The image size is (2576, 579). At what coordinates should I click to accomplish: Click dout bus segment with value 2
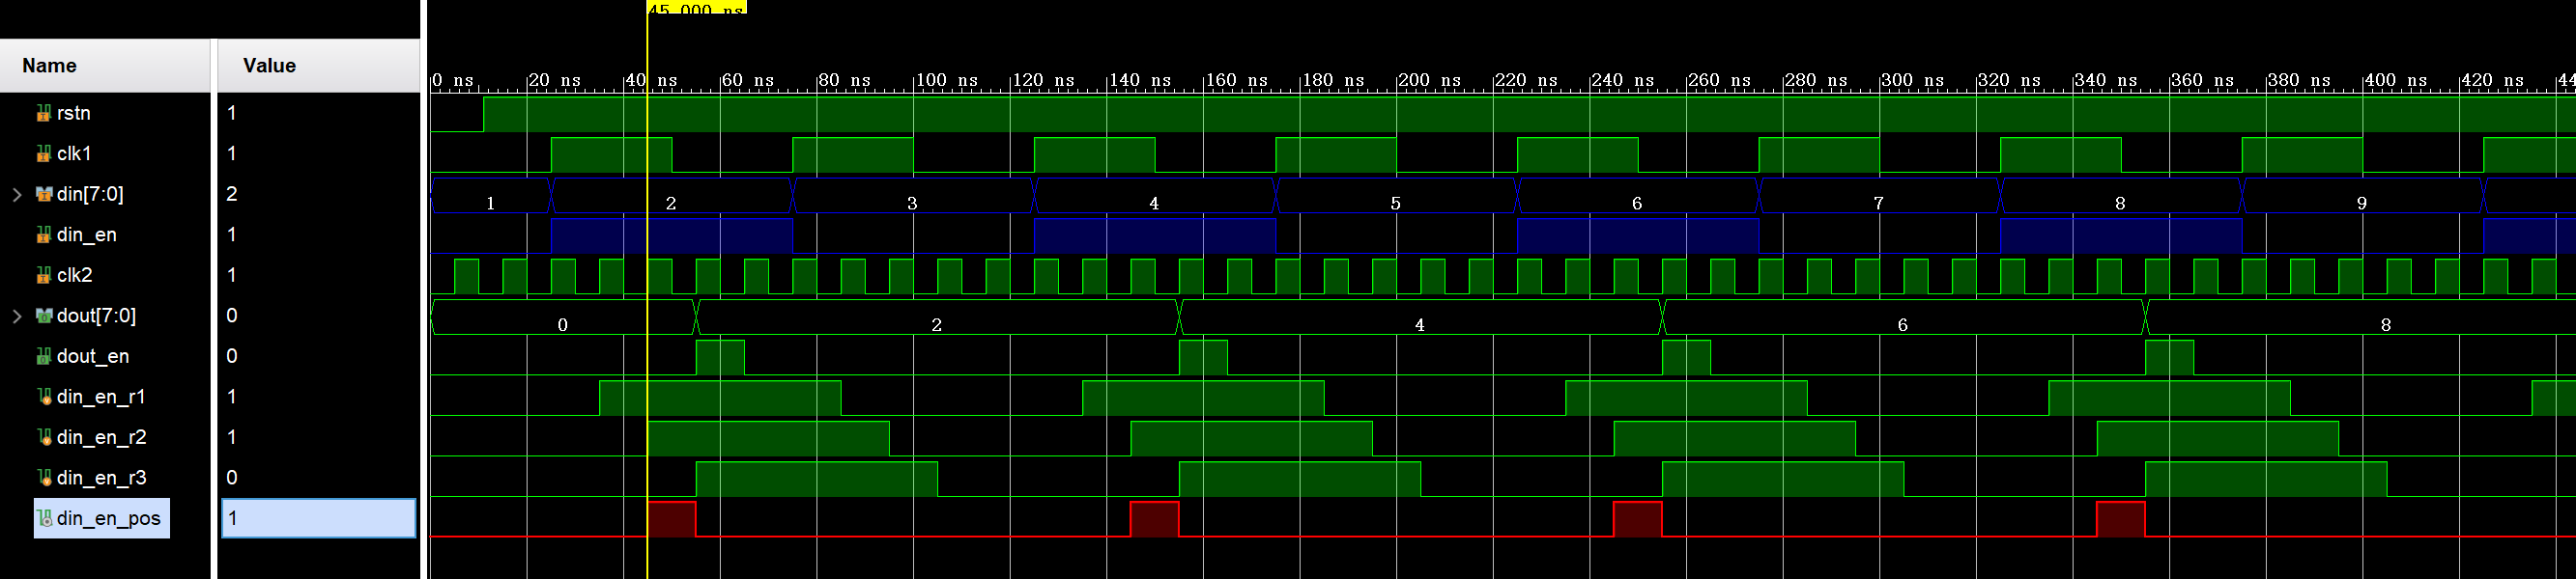tap(937, 317)
